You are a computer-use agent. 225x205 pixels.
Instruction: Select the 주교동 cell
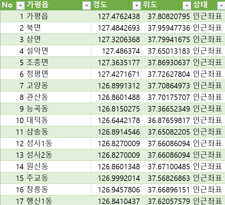point(58,178)
